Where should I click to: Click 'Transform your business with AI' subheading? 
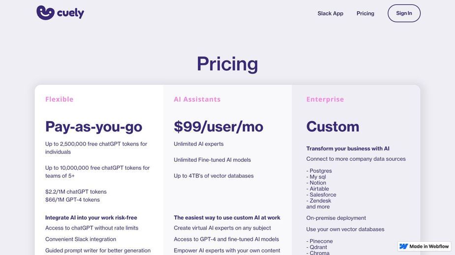point(348,149)
